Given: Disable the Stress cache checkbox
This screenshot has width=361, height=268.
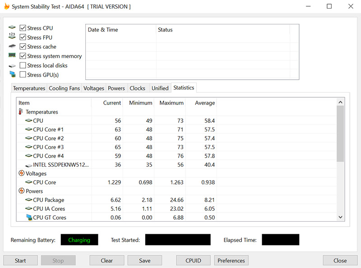Looking at the screenshot, I should pos(23,47).
